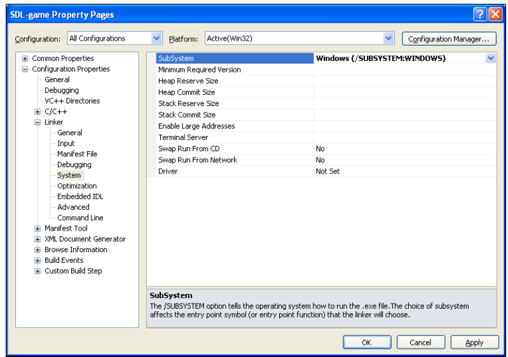508x357 pixels.
Task: Collapse the Linker node
Action: point(38,123)
